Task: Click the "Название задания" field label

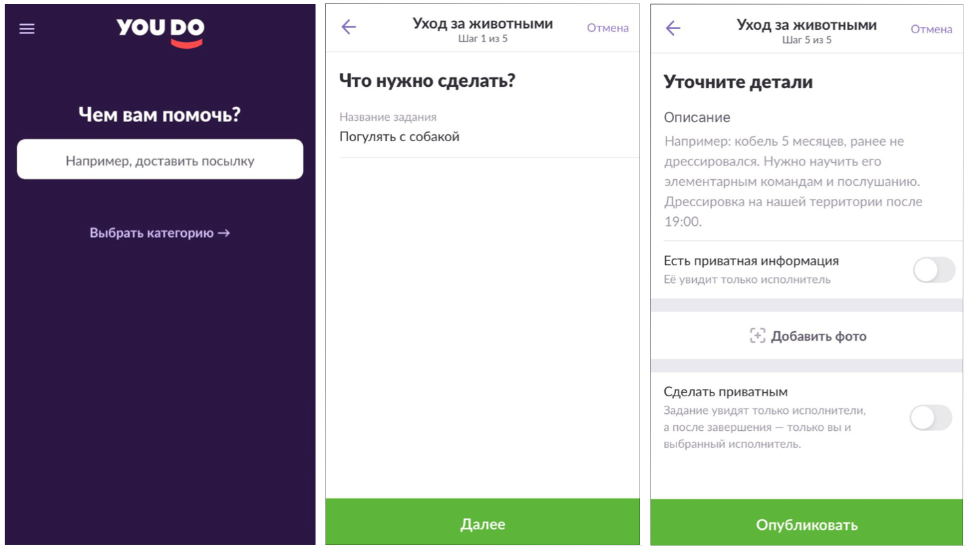Action: (x=387, y=117)
